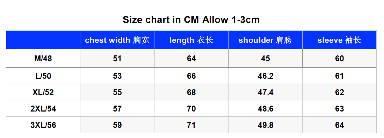Click shoulder value 49.8
The width and height of the screenshot is (384, 138).
pyautogui.click(x=266, y=125)
